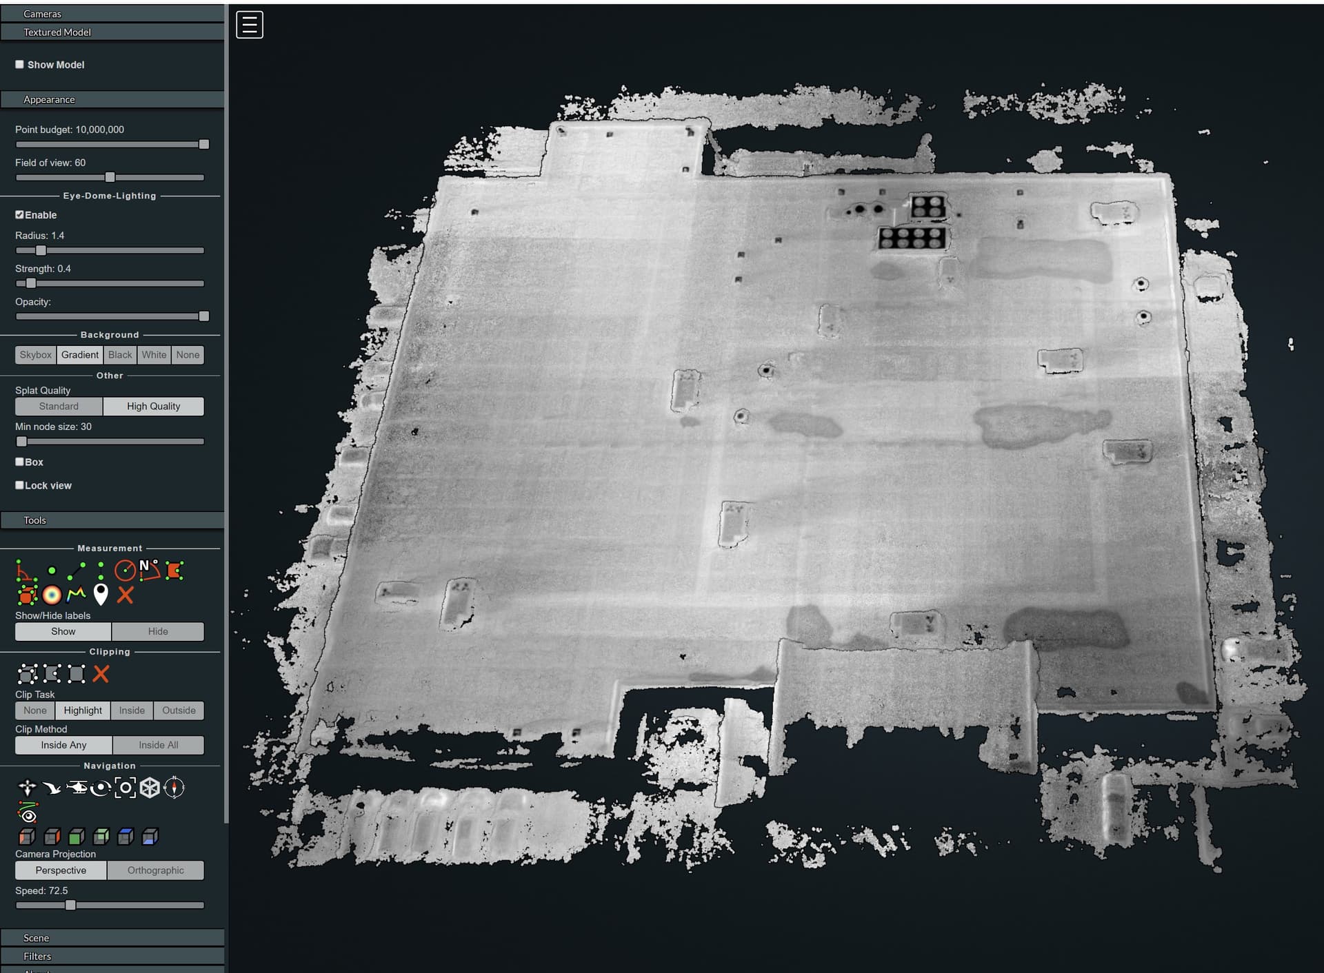Image resolution: width=1324 pixels, height=973 pixels.
Task: Set background to Skybox
Action: coord(36,355)
